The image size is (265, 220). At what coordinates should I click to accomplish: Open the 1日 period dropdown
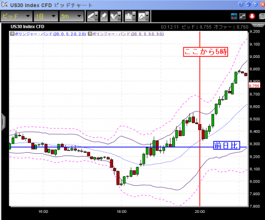coord(45,16)
